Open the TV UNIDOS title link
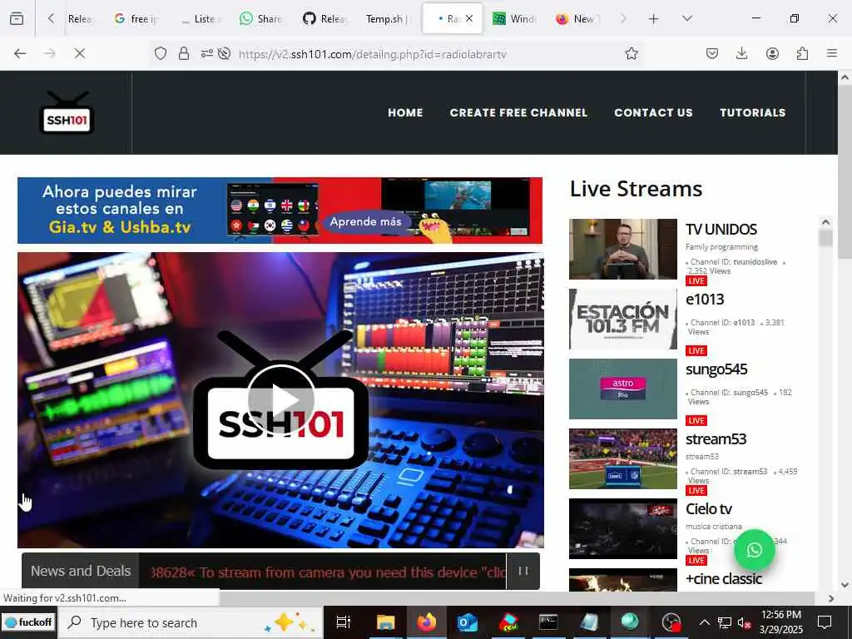This screenshot has width=852, height=639. click(721, 230)
